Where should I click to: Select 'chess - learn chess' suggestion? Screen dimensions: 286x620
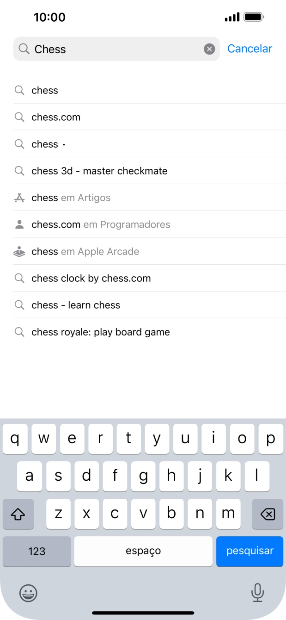point(76,305)
